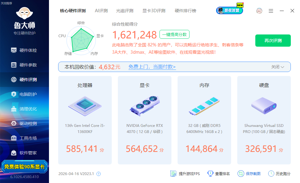Viewport: 300px width, 183px height.
Task: Collapse the recycle banner via 关闭 chevron
Action: [x=278, y=67]
